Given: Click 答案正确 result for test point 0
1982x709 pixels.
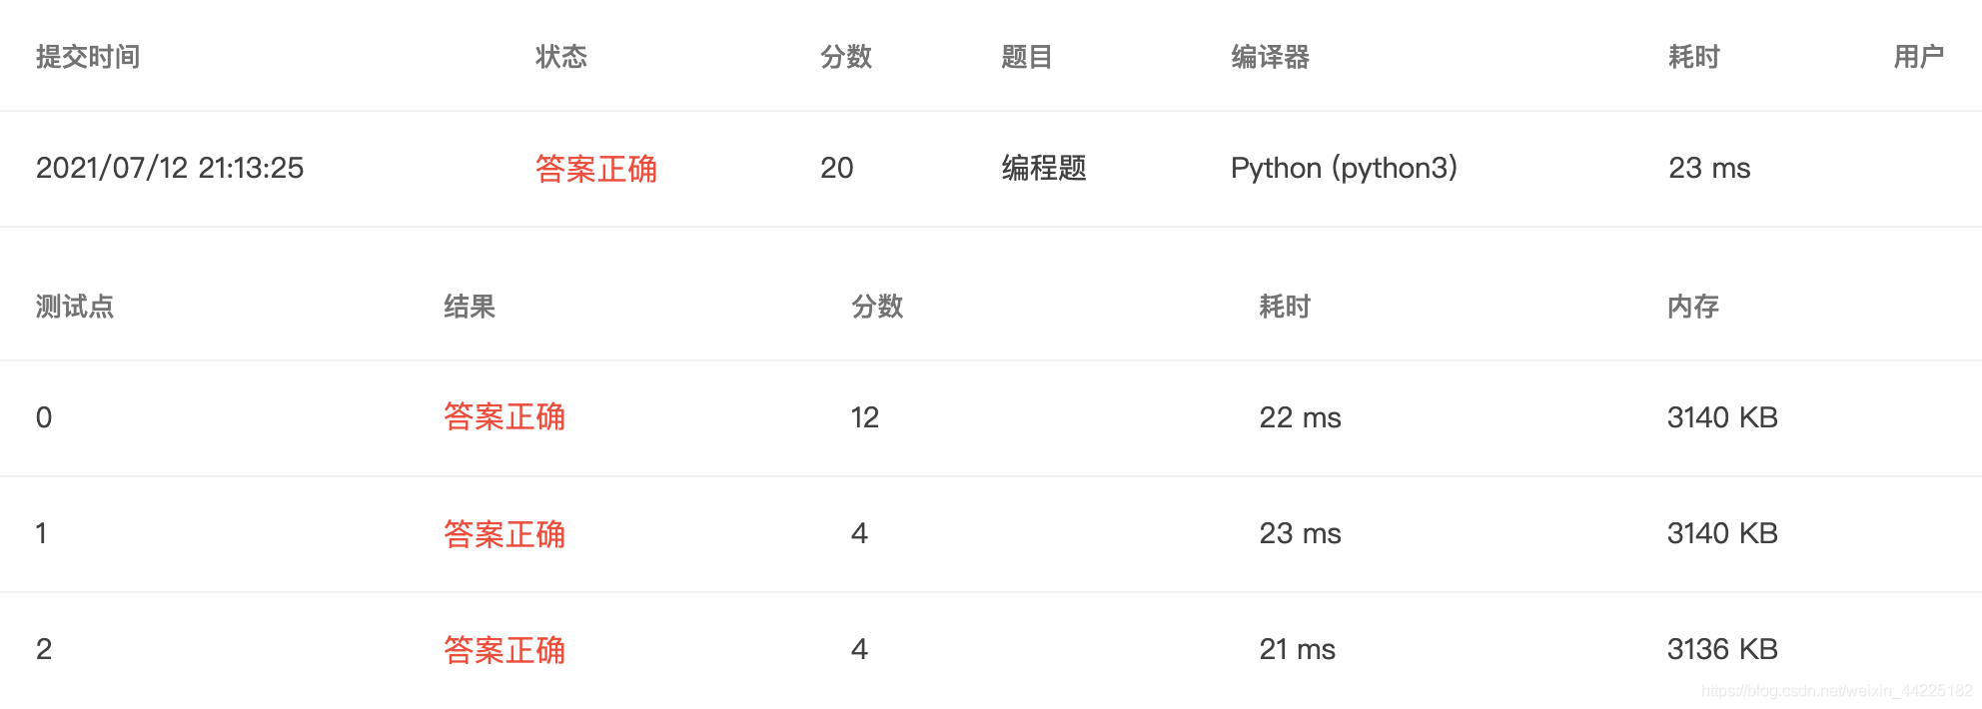Looking at the screenshot, I should 504,416.
